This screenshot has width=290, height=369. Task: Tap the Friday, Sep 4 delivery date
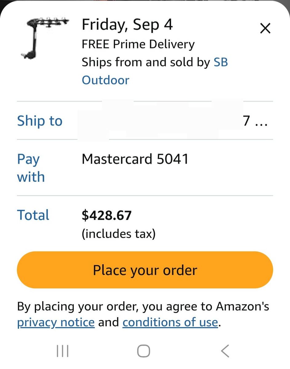[127, 25]
